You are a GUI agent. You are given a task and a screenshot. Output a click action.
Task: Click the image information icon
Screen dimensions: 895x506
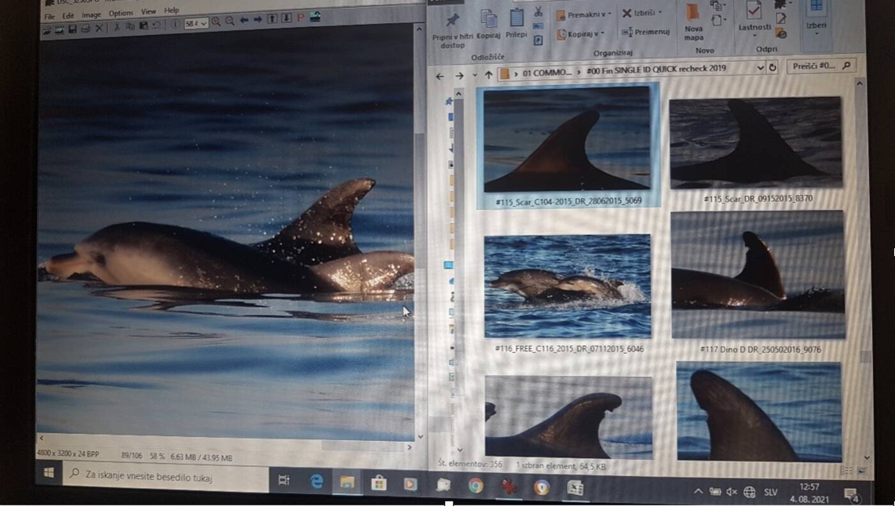pyautogui.click(x=175, y=24)
